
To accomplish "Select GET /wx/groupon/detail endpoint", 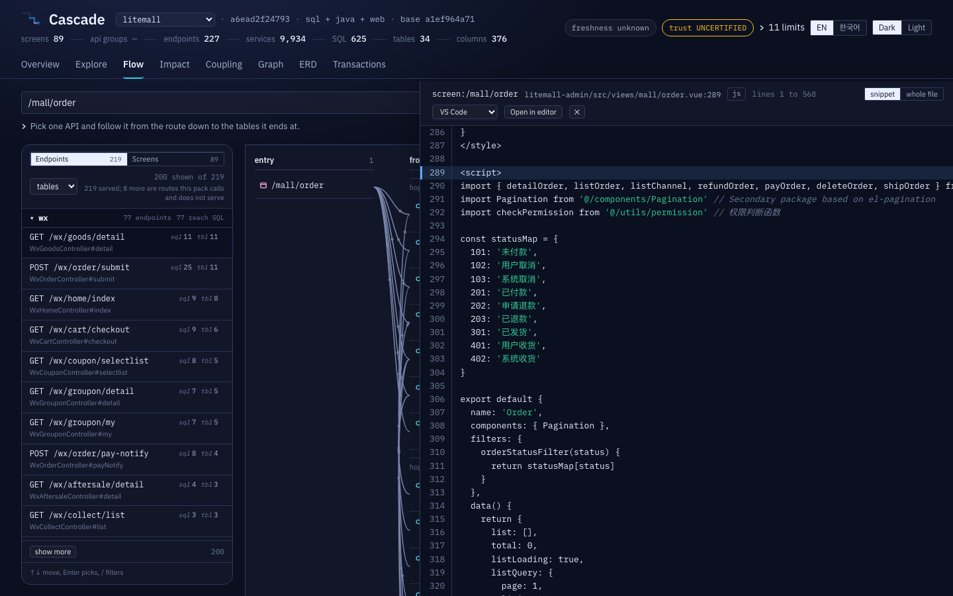I will (x=127, y=397).
